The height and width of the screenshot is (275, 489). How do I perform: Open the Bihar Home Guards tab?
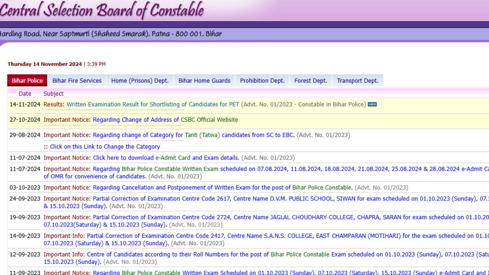[204, 81]
